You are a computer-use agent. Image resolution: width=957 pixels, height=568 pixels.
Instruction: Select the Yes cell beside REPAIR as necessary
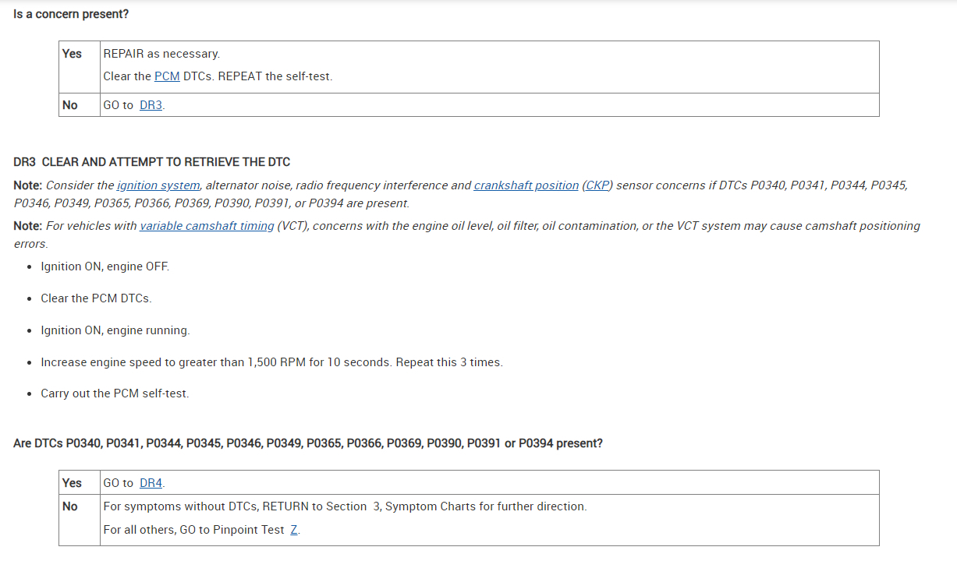pos(72,54)
